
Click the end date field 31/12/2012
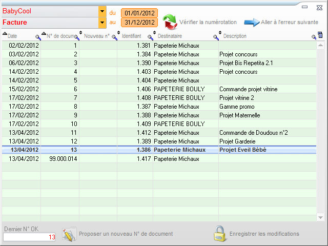coord(139,23)
